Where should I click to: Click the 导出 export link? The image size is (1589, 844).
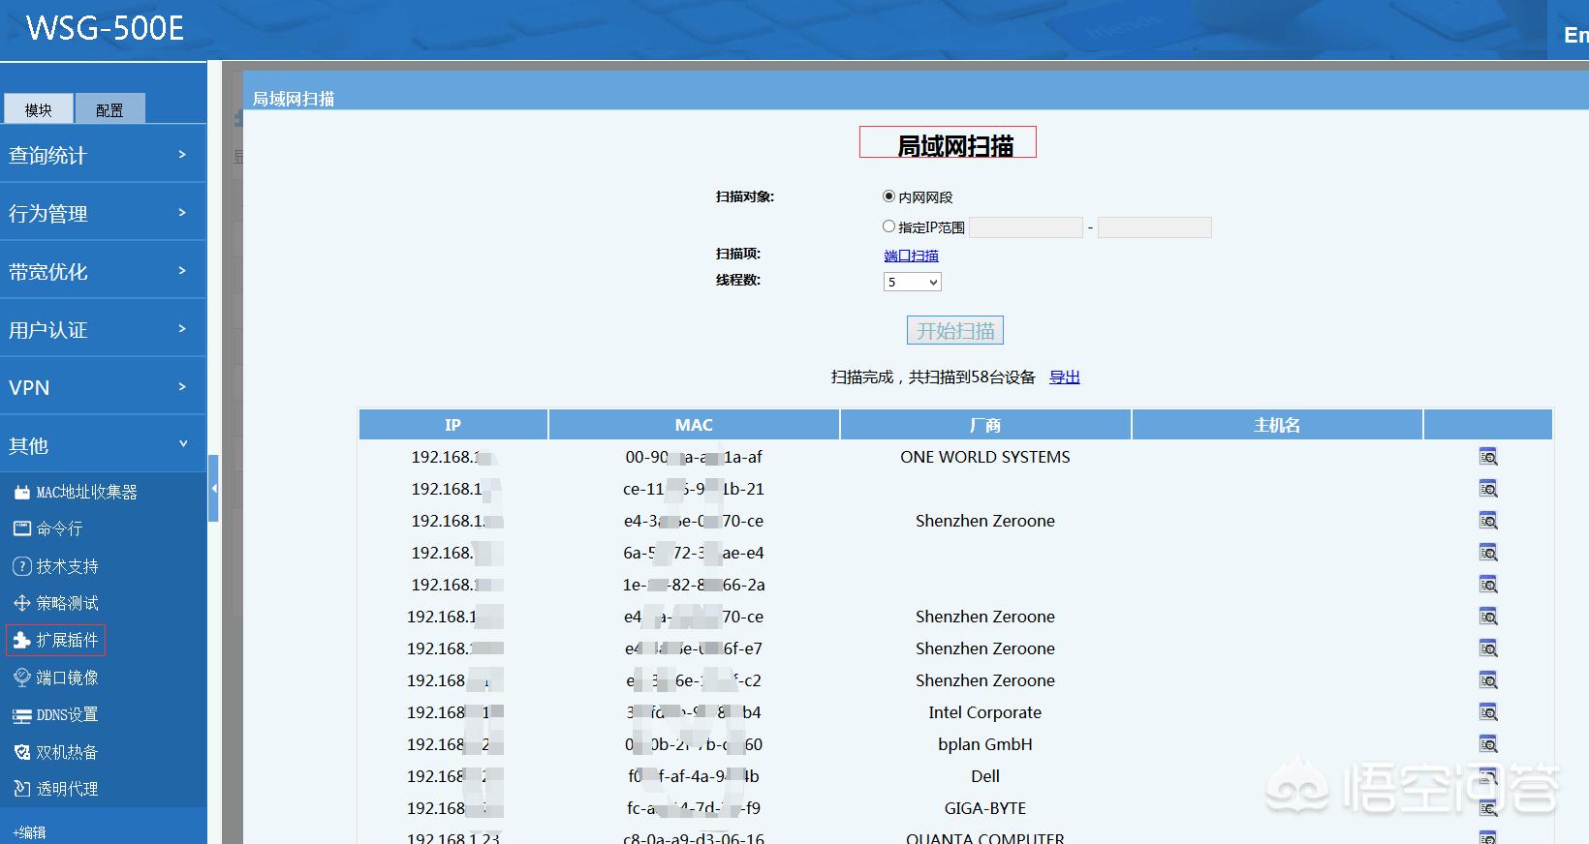click(1065, 377)
